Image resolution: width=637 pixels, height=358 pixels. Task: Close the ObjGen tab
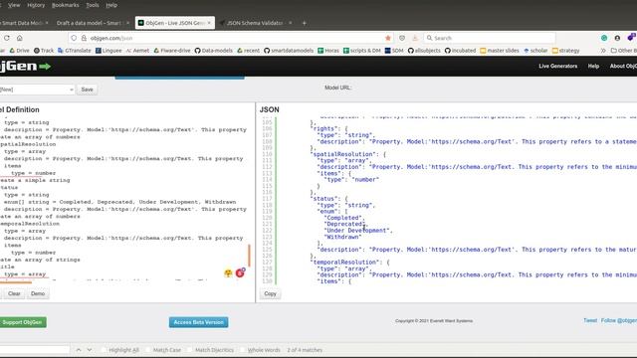(209, 23)
